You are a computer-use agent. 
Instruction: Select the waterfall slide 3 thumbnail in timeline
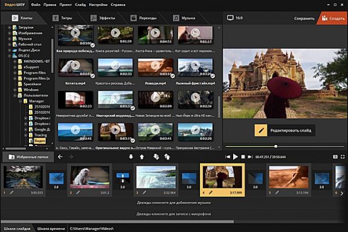point(154,176)
